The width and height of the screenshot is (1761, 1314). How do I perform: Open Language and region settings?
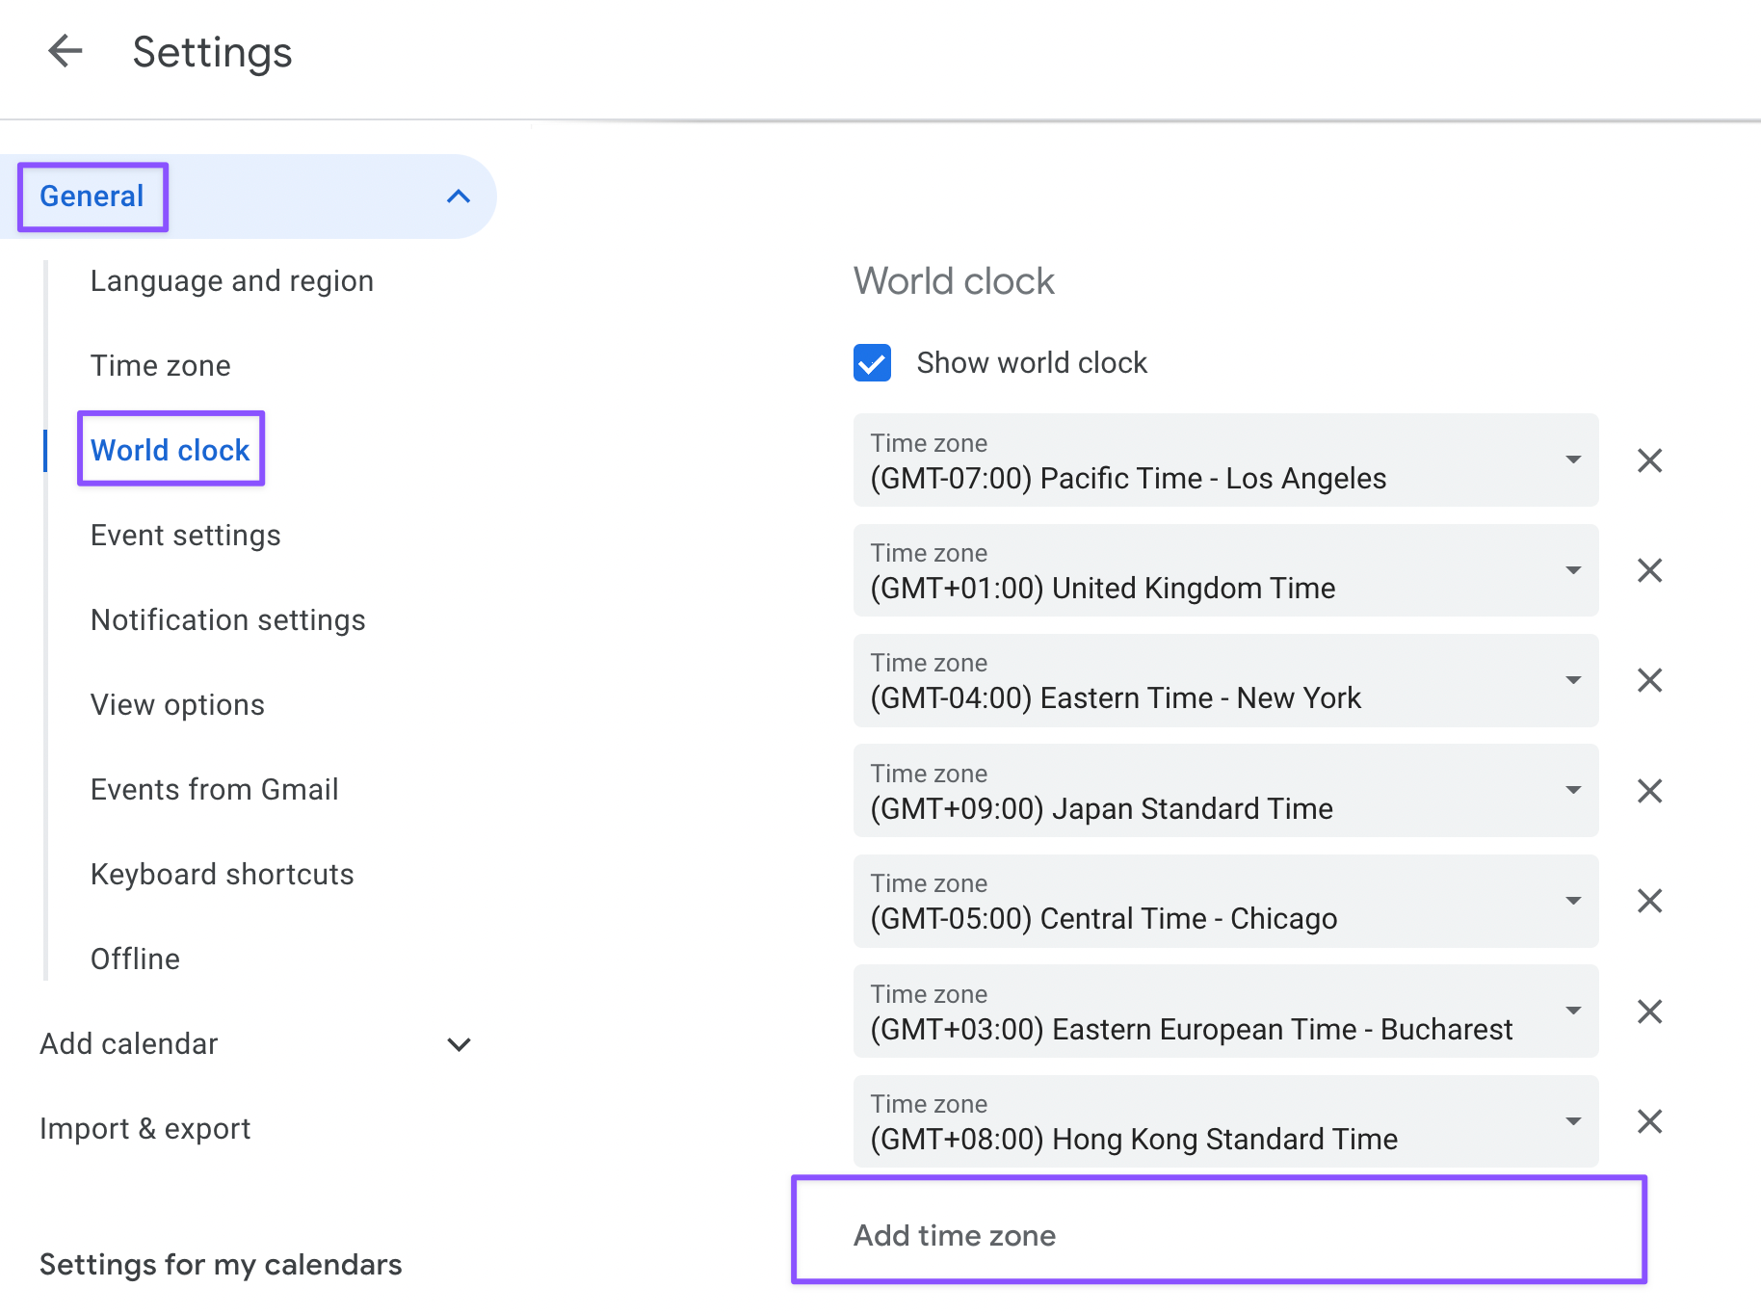coord(232,281)
